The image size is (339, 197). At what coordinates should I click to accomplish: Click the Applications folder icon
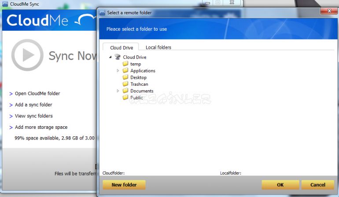click(x=125, y=70)
